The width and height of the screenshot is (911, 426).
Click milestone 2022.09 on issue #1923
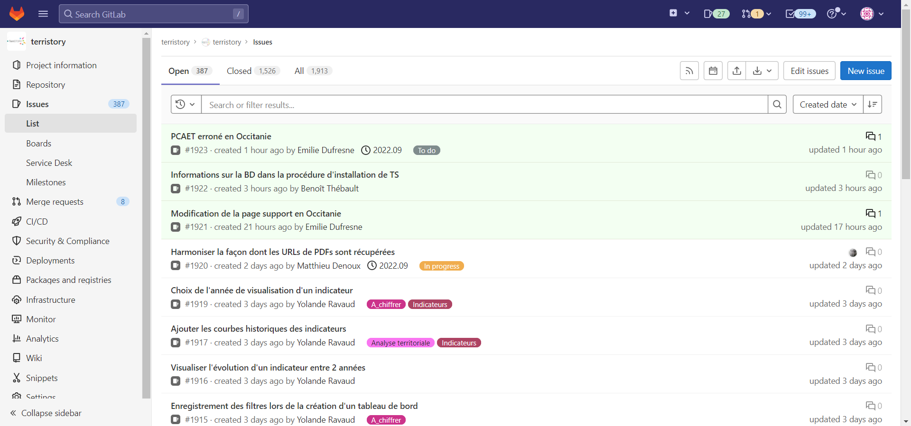tap(381, 150)
